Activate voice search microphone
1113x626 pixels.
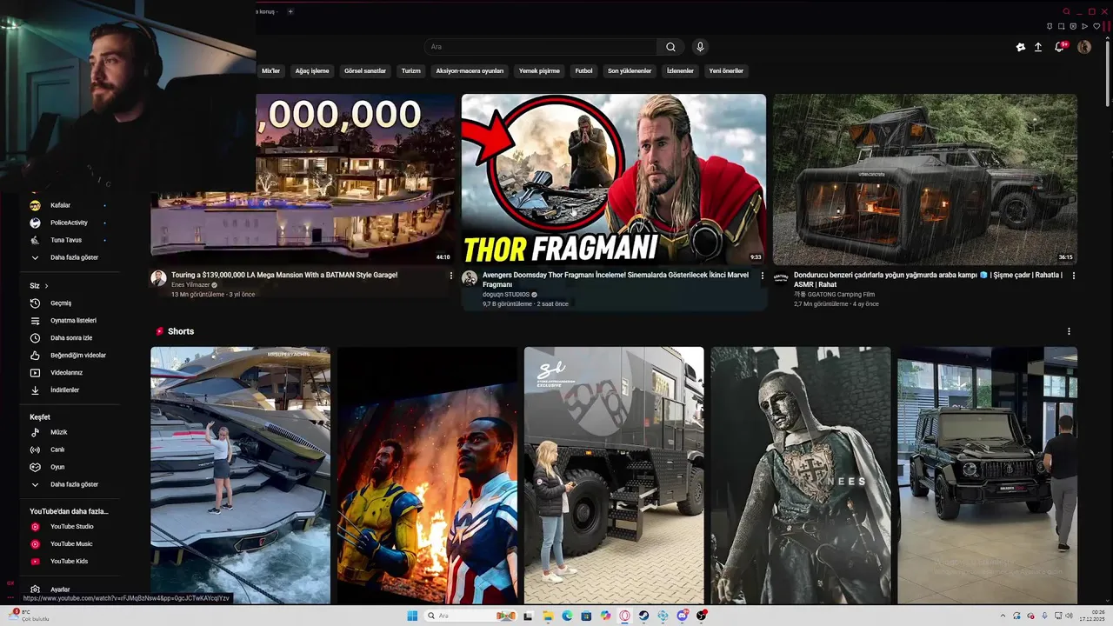pos(700,47)
